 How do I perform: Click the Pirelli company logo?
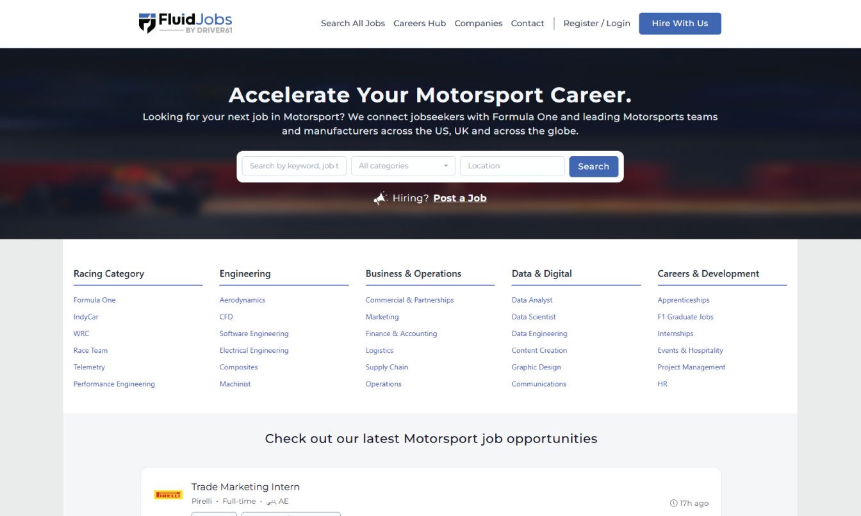pyautogui.click(x=168, y=494)
